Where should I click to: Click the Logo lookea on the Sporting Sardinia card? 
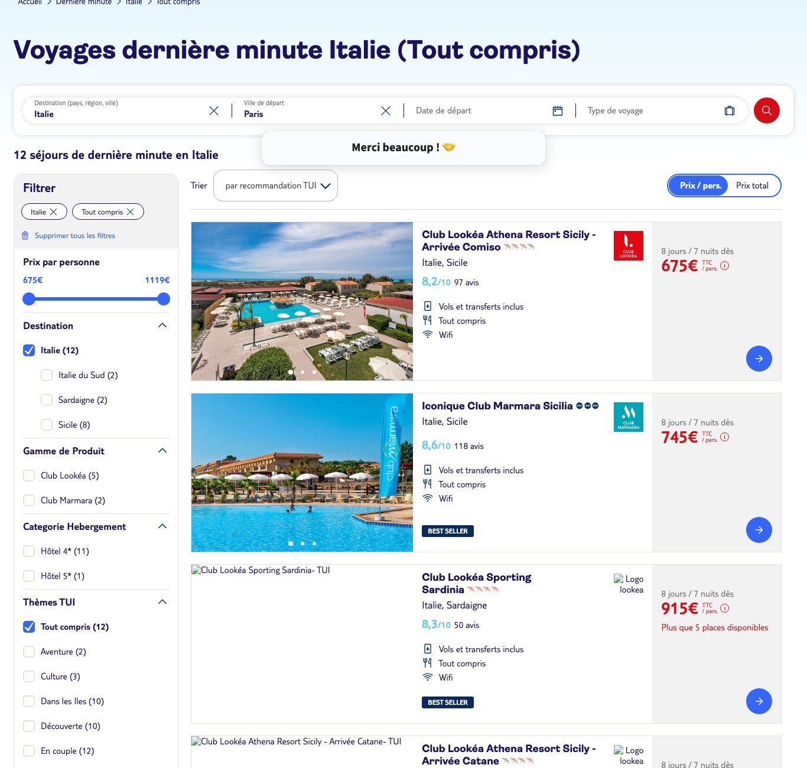pos(629,584)
